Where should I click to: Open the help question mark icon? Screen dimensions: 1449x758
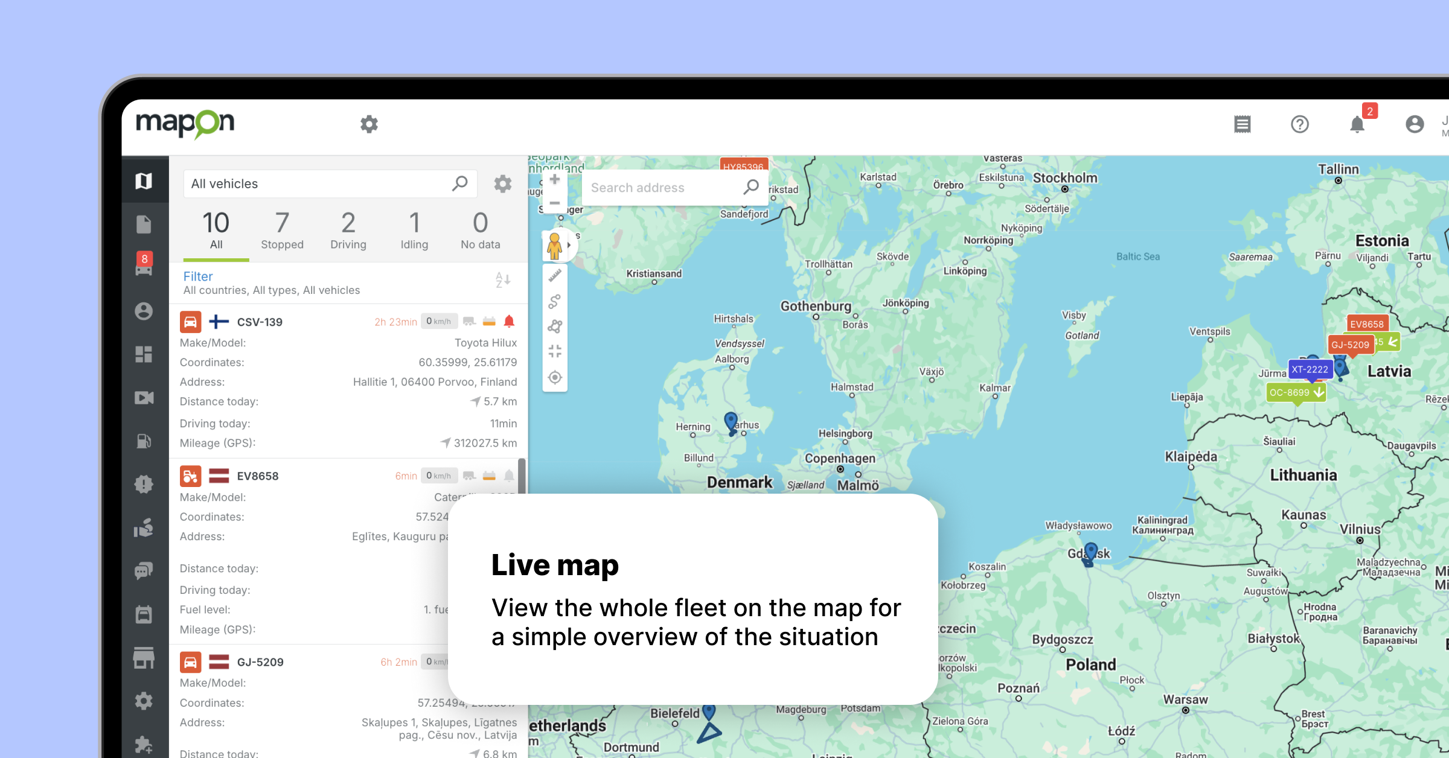[x=1299, y=124]
